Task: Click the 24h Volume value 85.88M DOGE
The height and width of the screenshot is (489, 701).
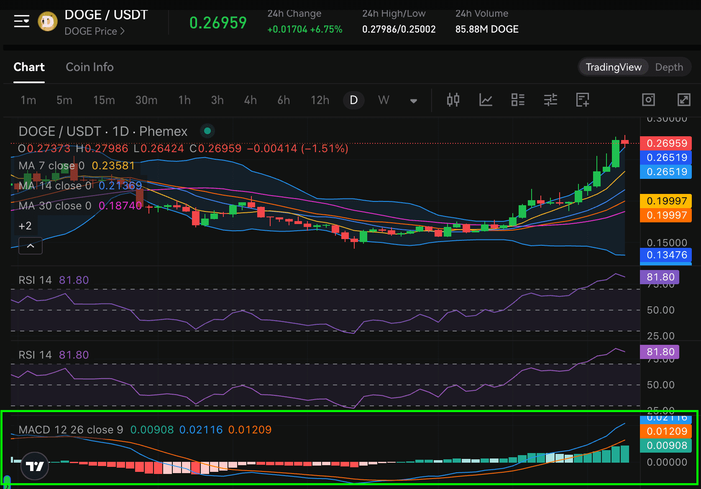Action: click(x=487, y=29)
